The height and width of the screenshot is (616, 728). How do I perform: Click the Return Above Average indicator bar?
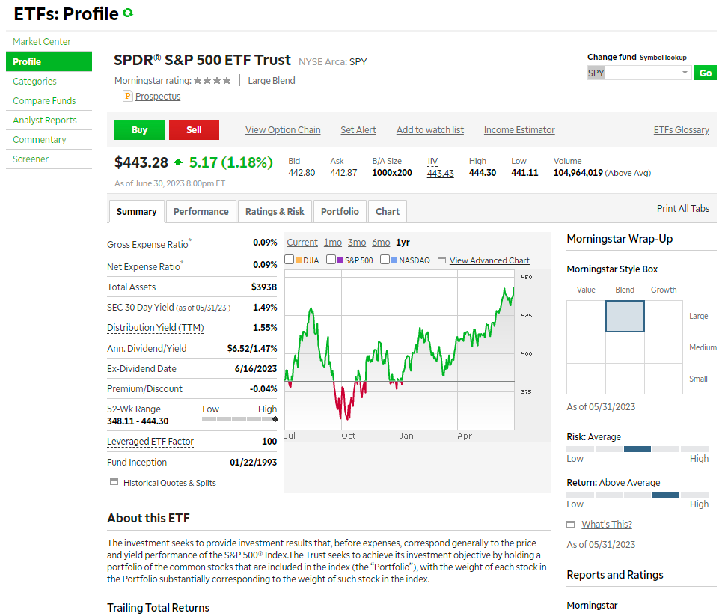[637, 495]
